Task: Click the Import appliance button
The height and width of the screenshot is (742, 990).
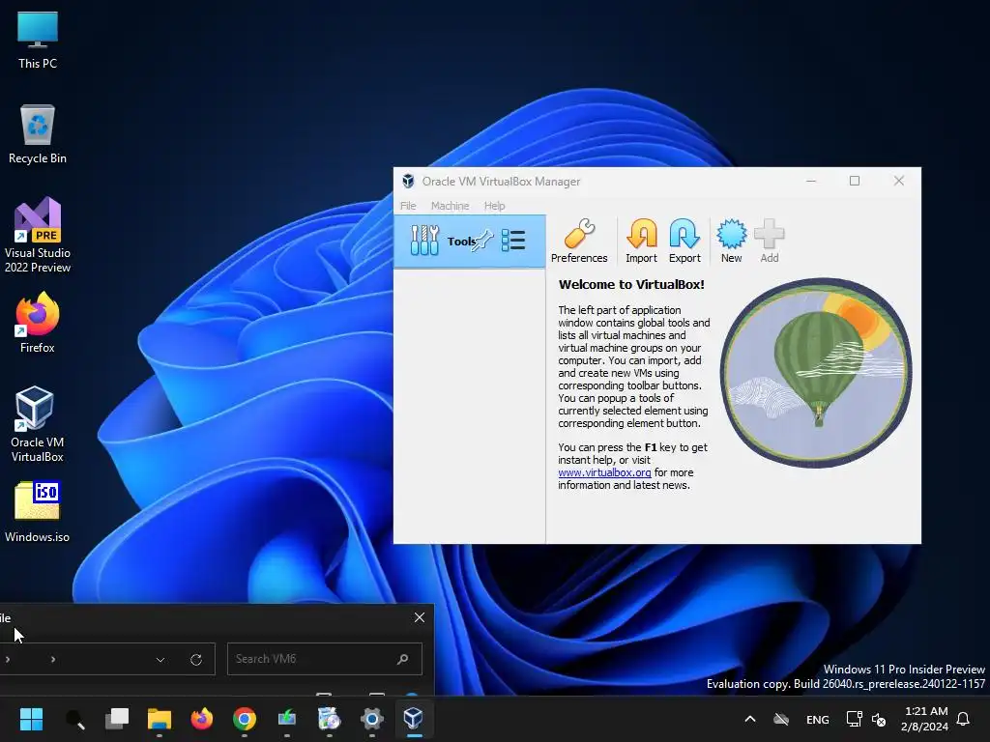Action: point(642,241)
